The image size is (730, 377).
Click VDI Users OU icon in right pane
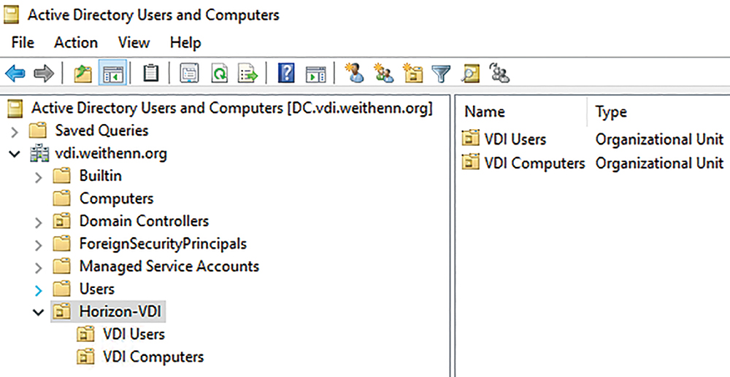point(470,139)
